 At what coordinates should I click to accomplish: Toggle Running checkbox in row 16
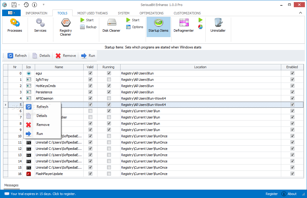109,173
